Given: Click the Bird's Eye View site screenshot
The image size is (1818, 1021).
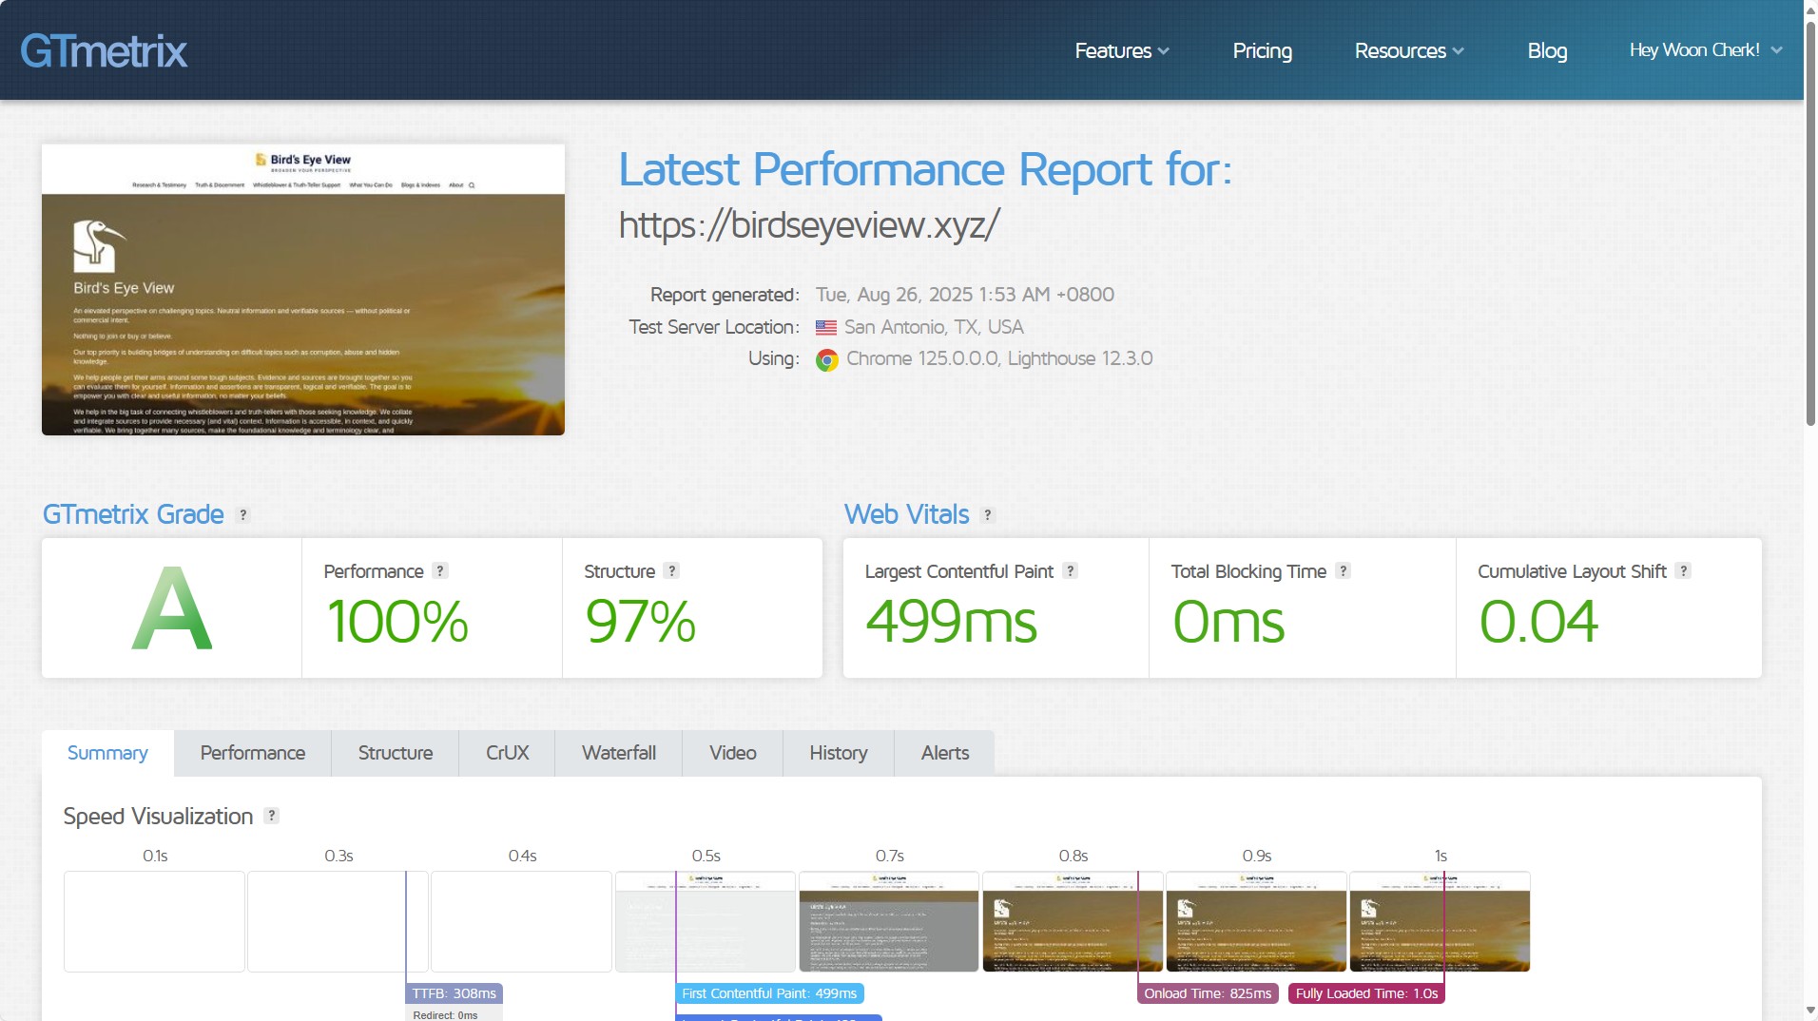Looking at the screenshot, I should click(x=303, y=290).
